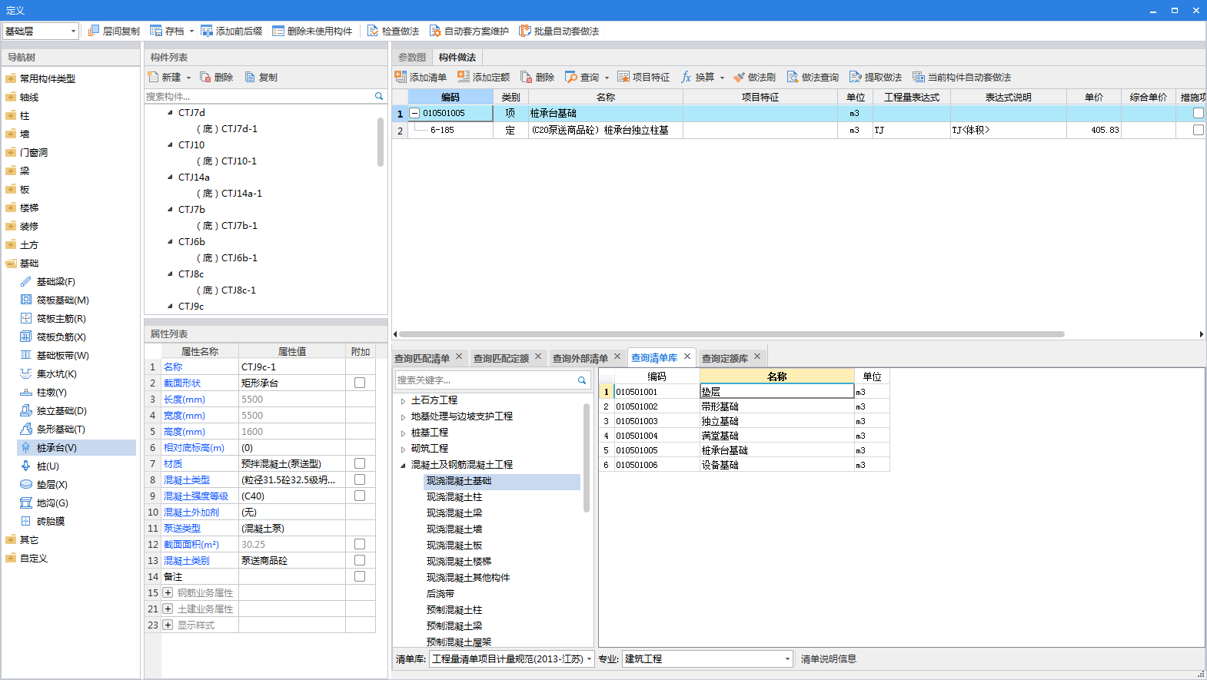The image size is (1207, 680).
Task: Click 新建 in component list
Action: click(x=165, y=77)
